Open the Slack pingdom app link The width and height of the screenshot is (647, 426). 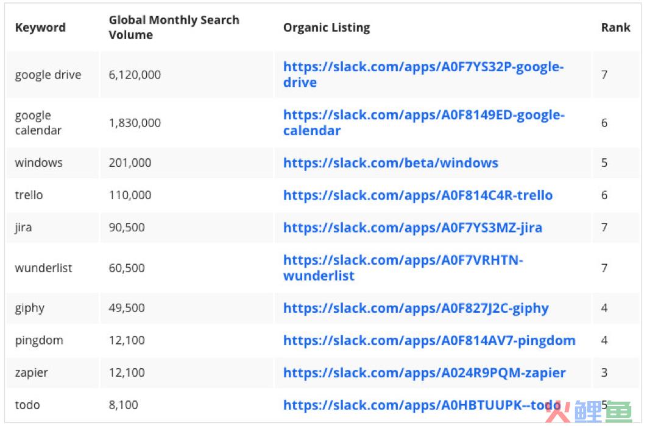pos(429,340)
